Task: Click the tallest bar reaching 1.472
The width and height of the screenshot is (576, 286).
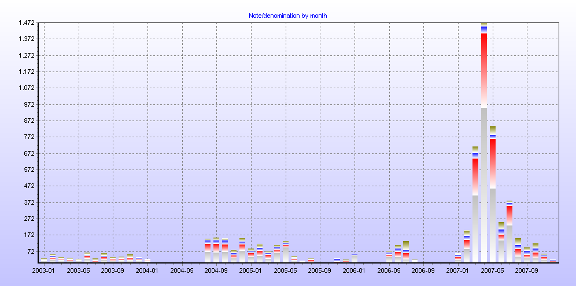Action: [x=484, y=142]
